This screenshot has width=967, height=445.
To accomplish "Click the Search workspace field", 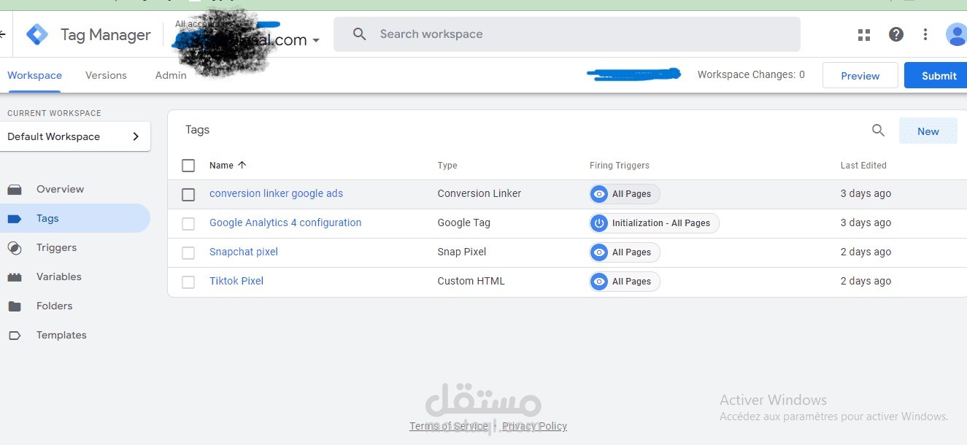I will [x=567, y=34].
